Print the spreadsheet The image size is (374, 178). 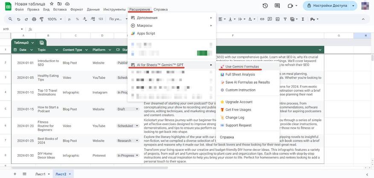pos(34,19)
